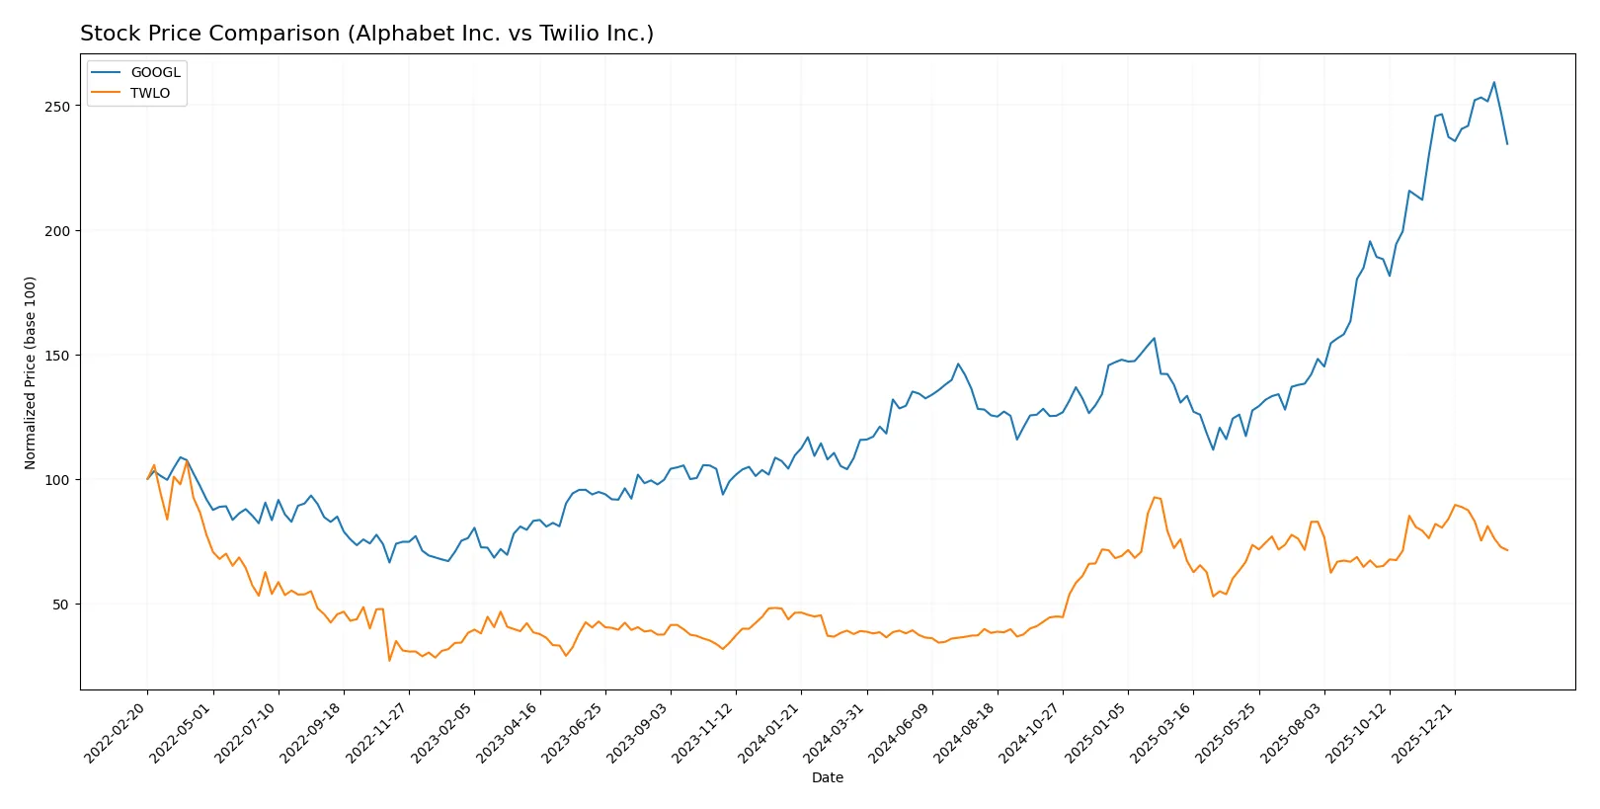Click the Normalized Price y-axis label
The height and width of the screenshot is (809, 1600).
(30, 372)
